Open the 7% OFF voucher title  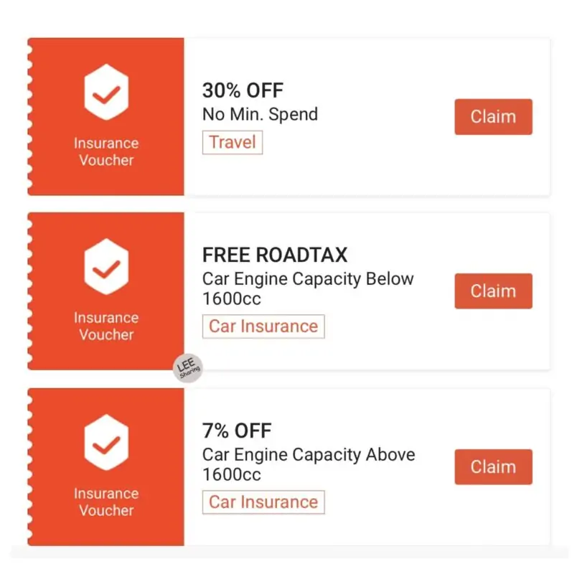pyautogui.click(x=237, y=430)
